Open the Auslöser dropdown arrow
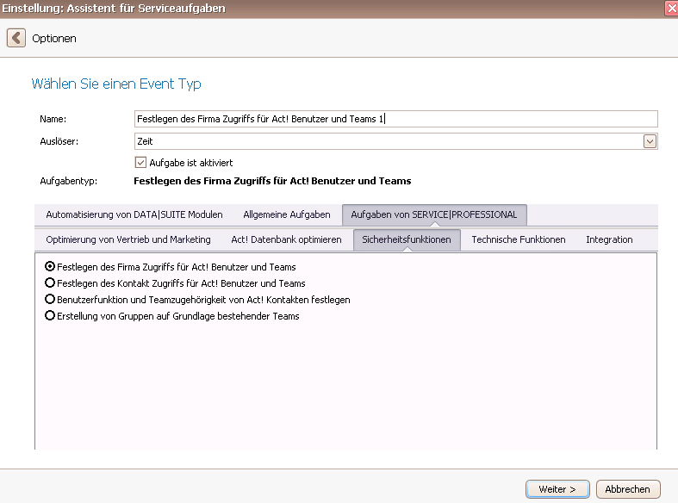The width and height of the screenshot is (678, 503). point(650,141)
